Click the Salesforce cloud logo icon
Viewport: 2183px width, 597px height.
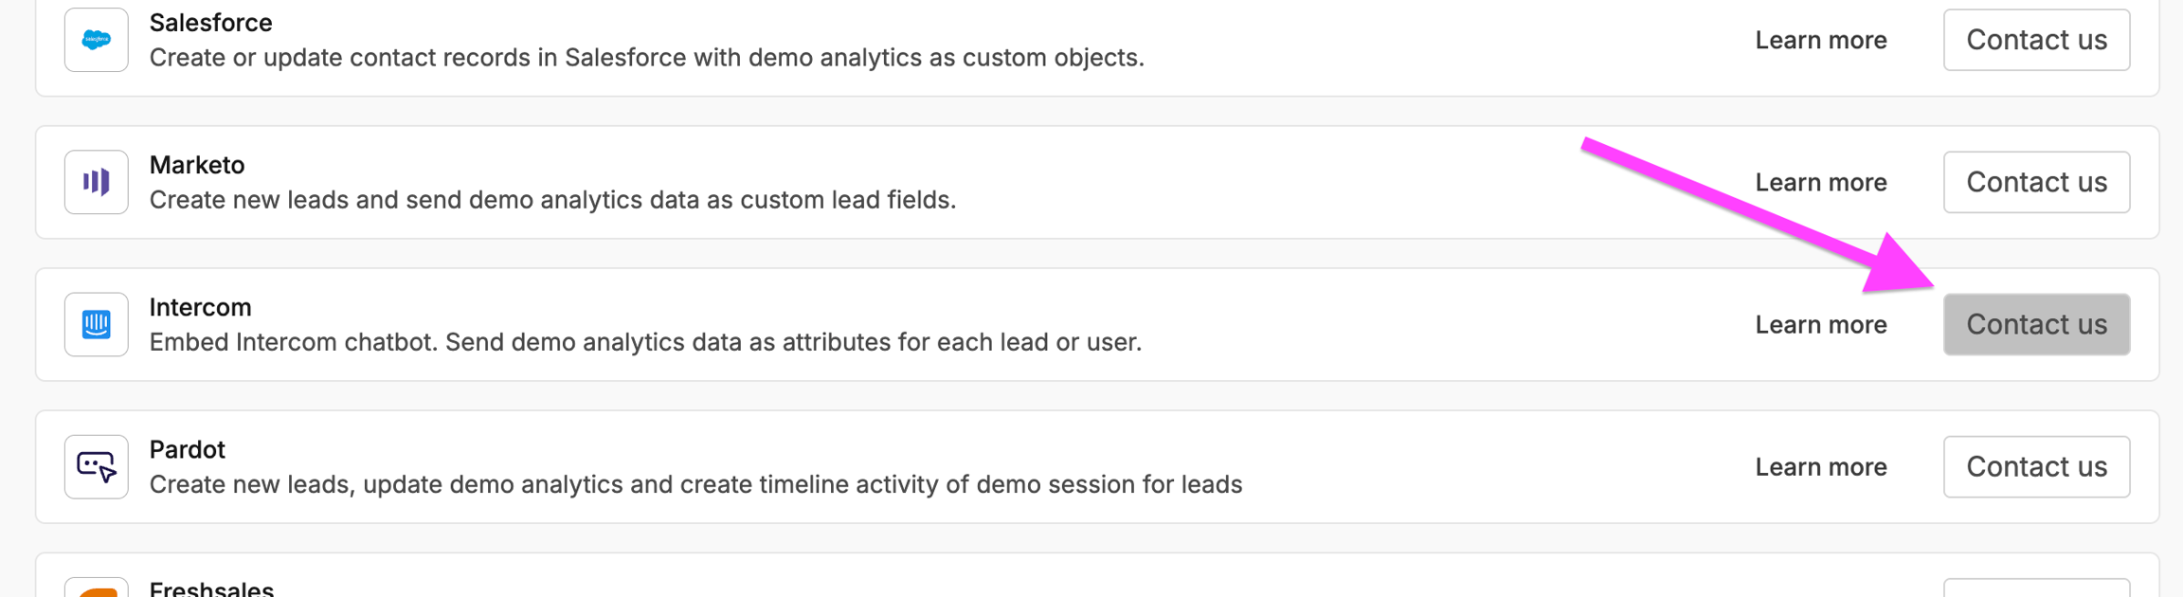(x=97, y=40)
